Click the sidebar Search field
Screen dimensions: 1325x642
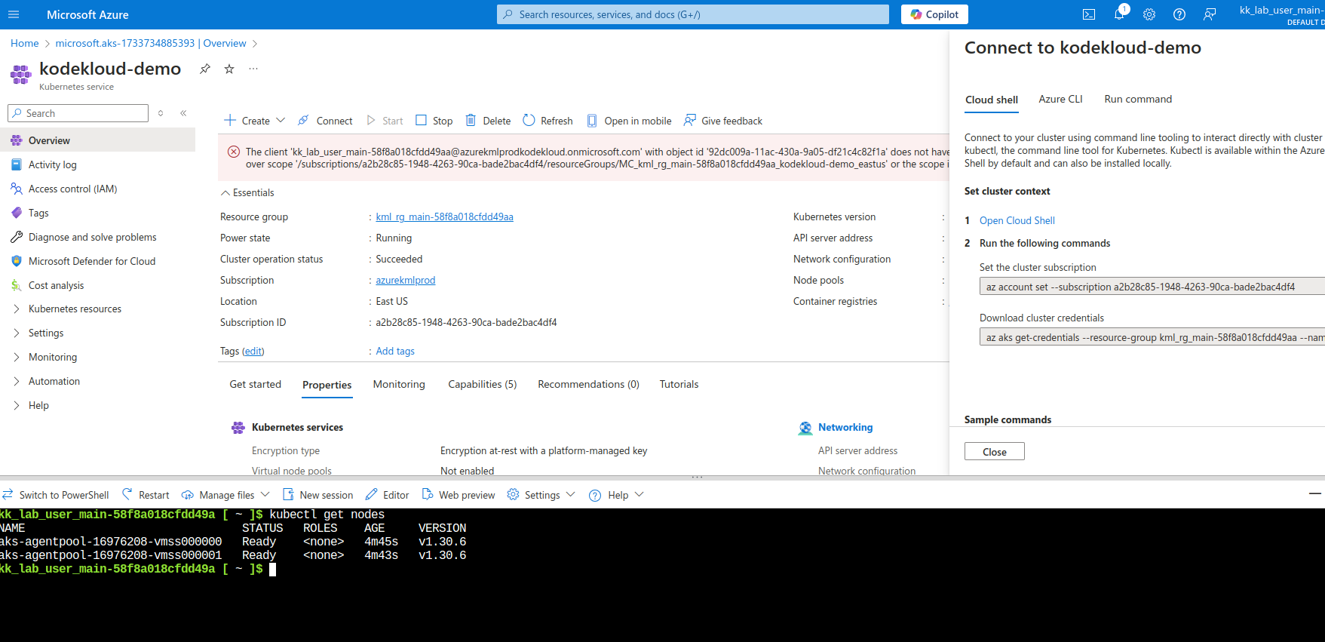click(78, 113)
